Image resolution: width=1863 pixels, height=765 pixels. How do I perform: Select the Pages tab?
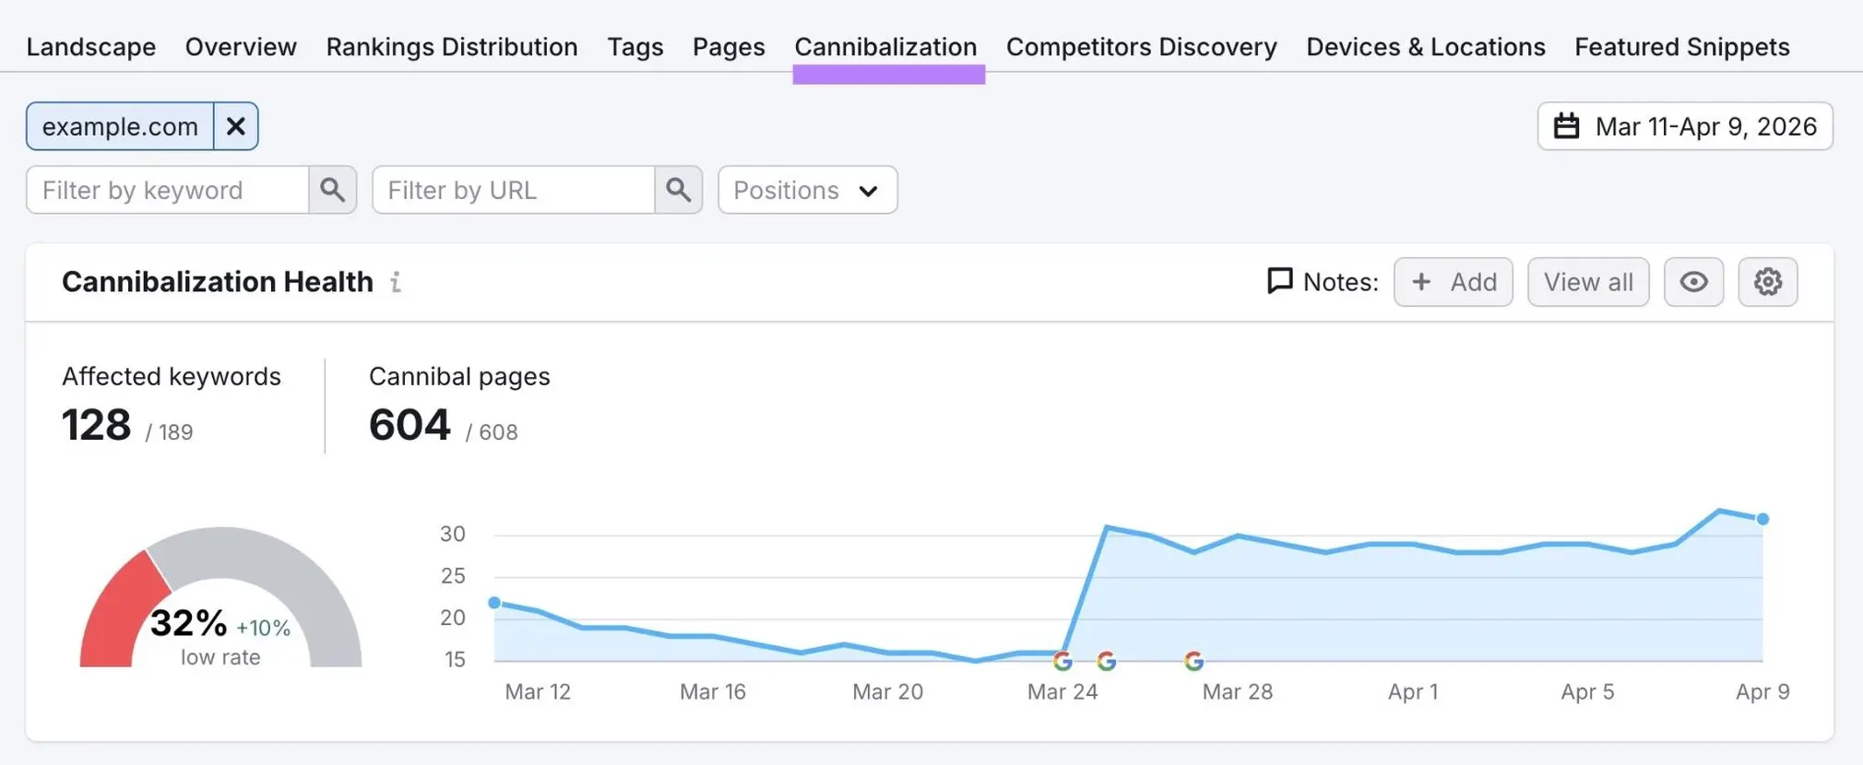[729, 47]
